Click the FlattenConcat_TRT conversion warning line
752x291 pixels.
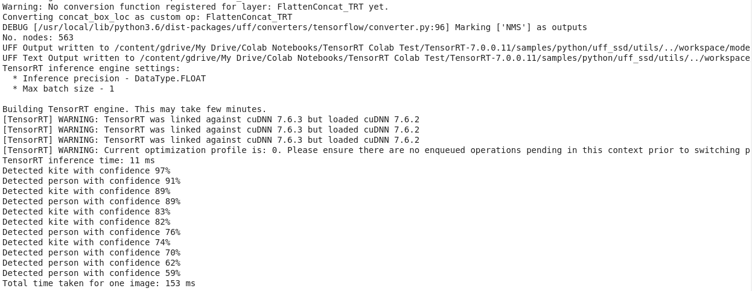196,7
